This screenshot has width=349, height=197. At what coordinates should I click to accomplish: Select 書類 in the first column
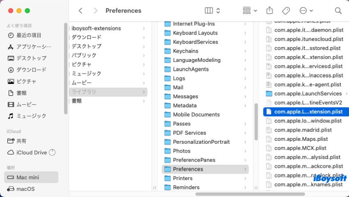point(108,101)
